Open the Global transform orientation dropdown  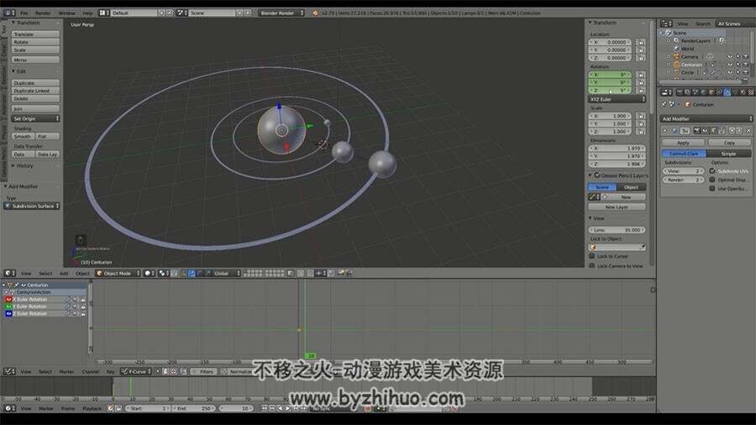pyautogui.click(x=226, y=273)
